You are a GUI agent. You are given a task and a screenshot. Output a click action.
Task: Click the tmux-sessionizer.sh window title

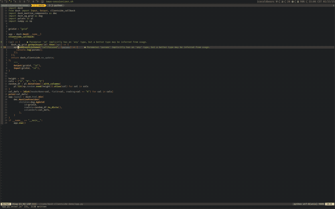pyautogui.click(x=60, y=1)
